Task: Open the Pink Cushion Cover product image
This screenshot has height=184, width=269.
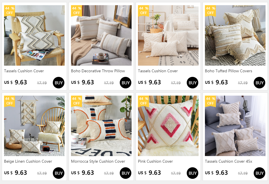Action: pos(168,126)
